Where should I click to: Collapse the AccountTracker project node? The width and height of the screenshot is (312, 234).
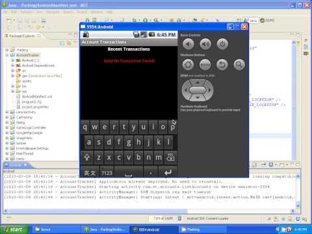(x=7, y=55)
